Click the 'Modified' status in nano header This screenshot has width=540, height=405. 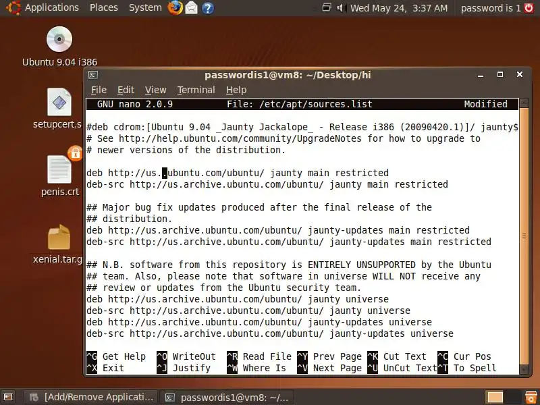[x=485, y=104]
